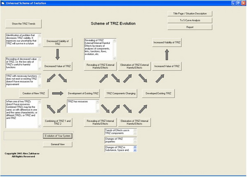Click Developed Existing TRIZ button
This screenshot has width=247, height=177.
tap(158, 93)
